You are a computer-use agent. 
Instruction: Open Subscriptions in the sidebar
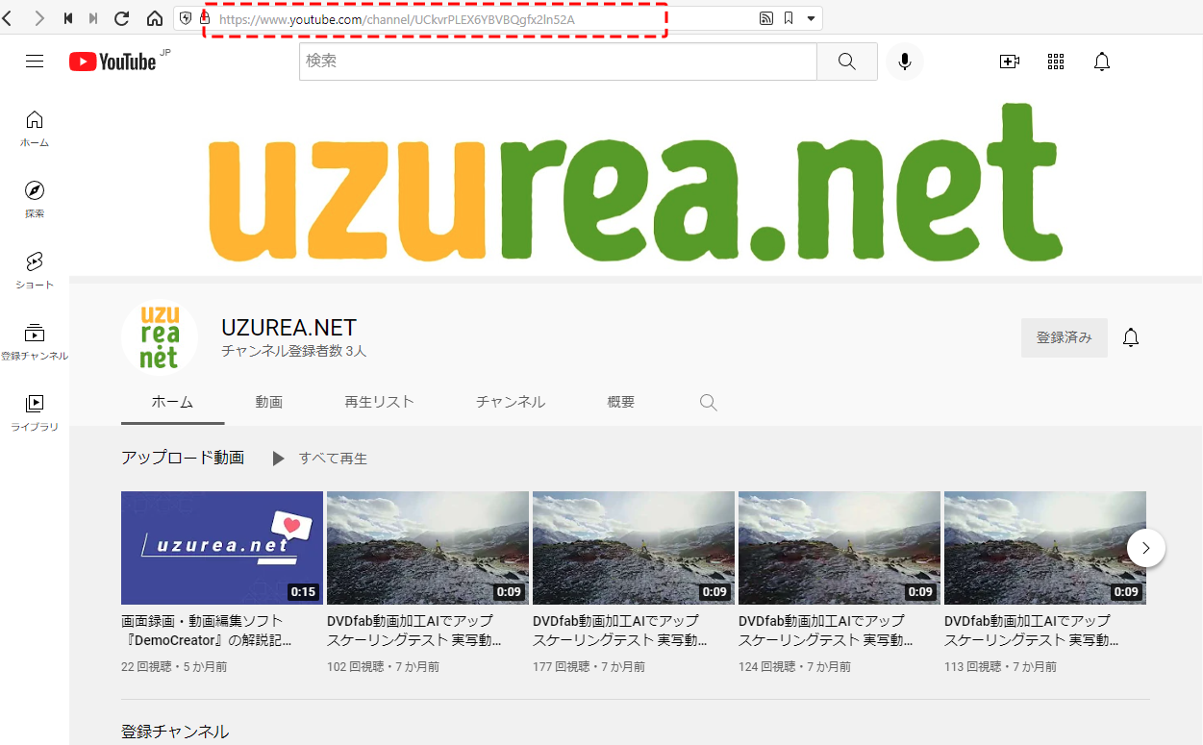click(35, 342)
